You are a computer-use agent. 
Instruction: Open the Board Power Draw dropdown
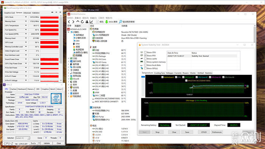[26, 59]
